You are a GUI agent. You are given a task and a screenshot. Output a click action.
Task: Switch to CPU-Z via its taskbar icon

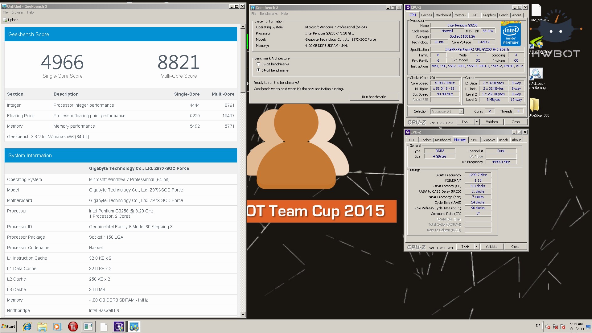119,327
